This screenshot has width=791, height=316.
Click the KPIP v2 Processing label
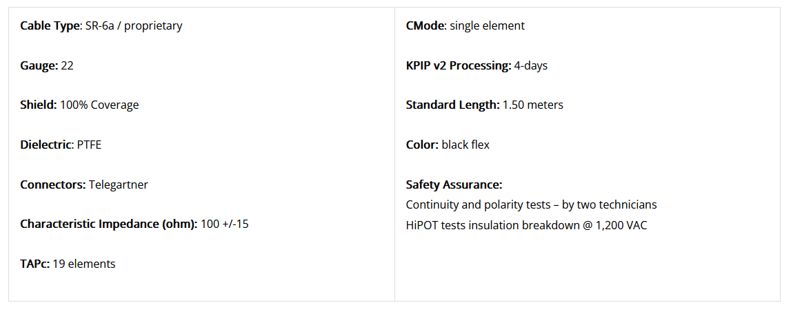(x=459, y=65)
